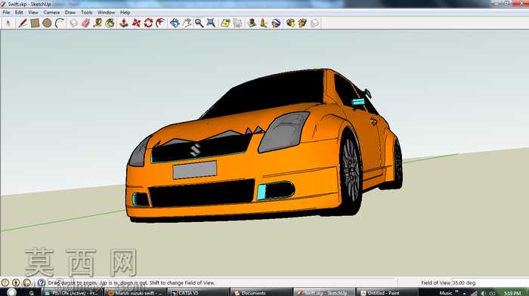Viewport: 529px width, 296px height.
Task: Pick the Rectangle drawing tool
Action: (35, 23)
